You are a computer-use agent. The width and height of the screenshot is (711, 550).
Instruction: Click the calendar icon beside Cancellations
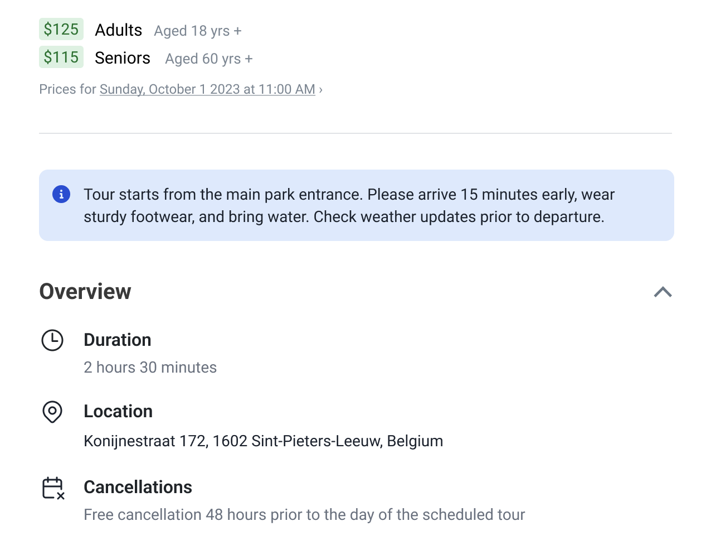click(x=53, y=488)
